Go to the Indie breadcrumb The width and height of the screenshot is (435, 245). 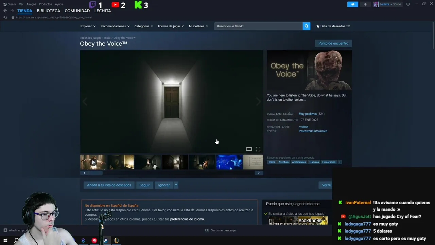107,38
